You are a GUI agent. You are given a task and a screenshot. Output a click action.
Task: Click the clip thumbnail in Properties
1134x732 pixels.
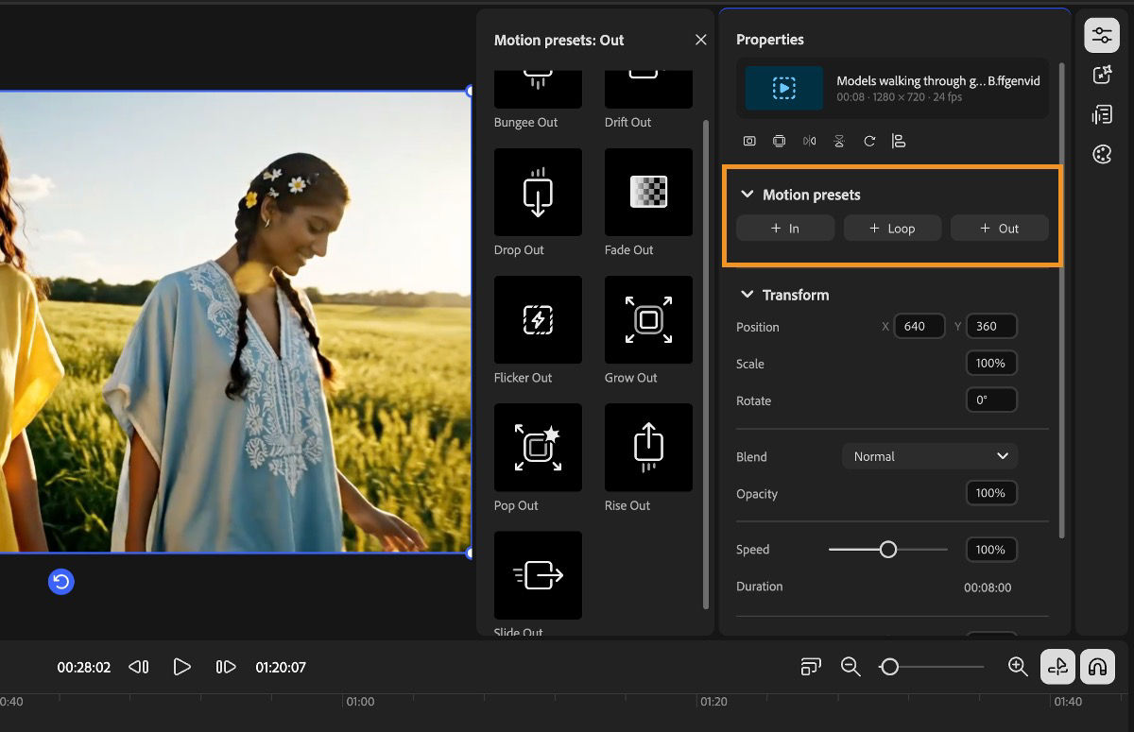(x=783, y=89)
